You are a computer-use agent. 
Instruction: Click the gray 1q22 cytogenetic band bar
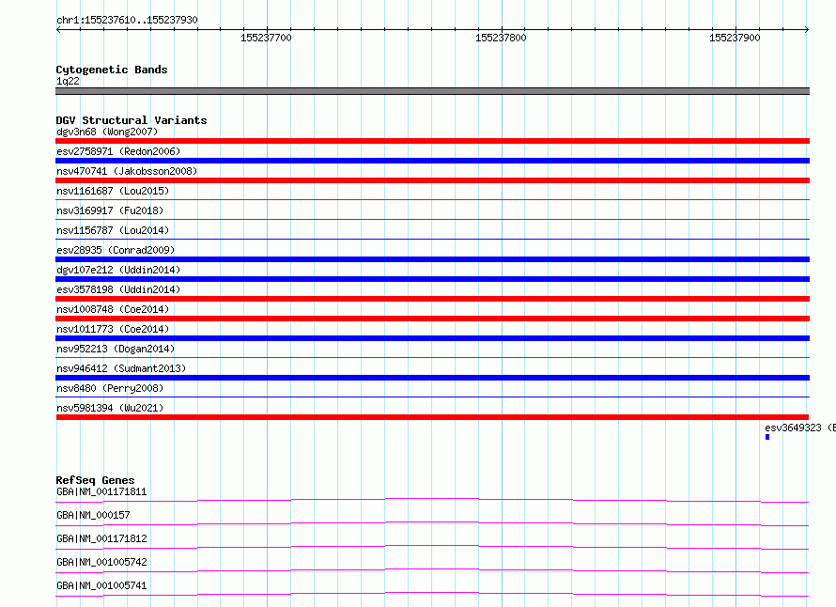click(432, 91)
